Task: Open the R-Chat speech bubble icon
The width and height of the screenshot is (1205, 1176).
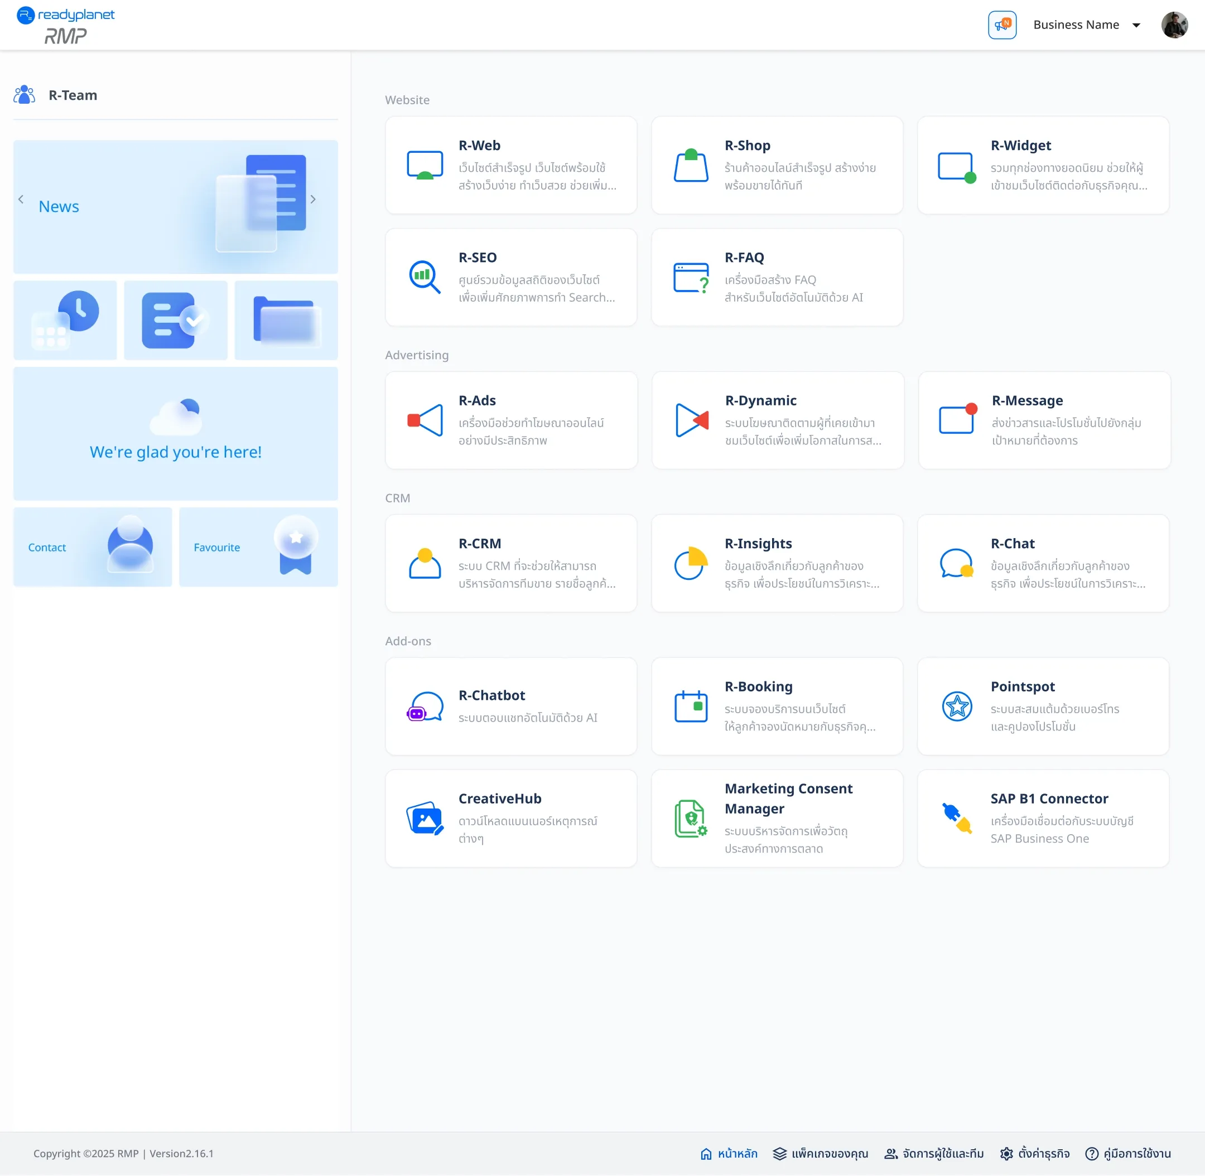Action: (x=957, y=563)
